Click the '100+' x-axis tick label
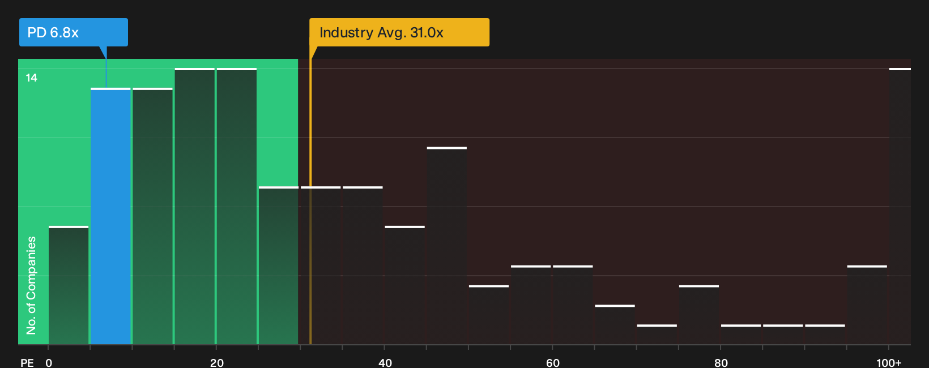This screenshot has width=929, height=368. point(889,362)
